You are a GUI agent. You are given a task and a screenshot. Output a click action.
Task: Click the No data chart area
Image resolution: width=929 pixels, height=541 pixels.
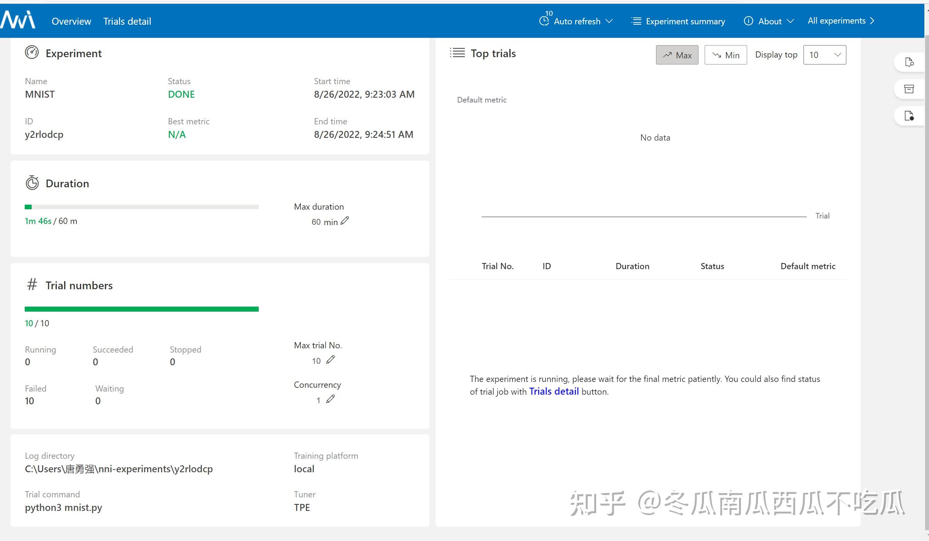pyautogui.click(x=655, y=137)
